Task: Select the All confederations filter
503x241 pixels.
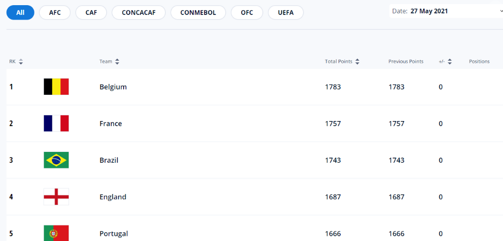Action: [20, 12]
